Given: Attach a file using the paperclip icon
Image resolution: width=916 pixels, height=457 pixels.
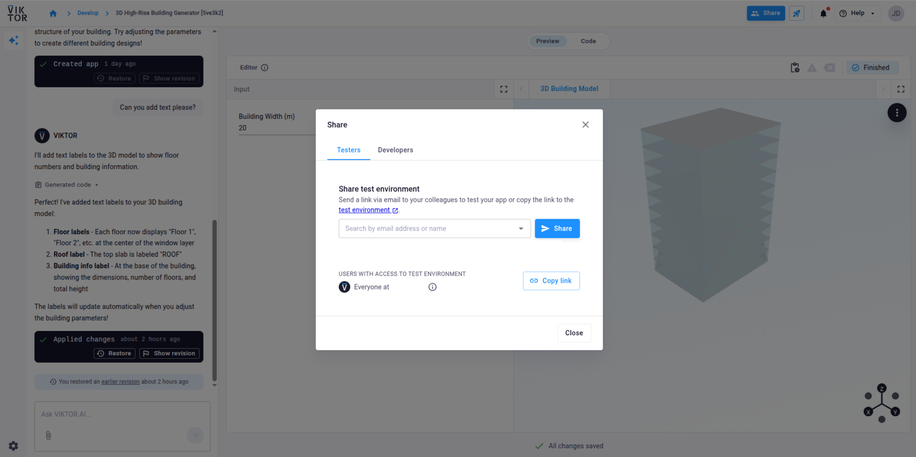Looking at the screenshot, I should pyautogui.click(x=48, y=435).
